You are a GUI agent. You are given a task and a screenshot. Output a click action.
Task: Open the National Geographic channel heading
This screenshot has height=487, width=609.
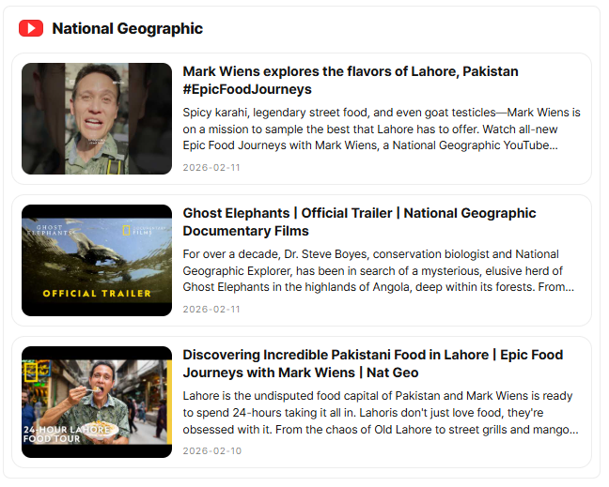click(127, 28)
